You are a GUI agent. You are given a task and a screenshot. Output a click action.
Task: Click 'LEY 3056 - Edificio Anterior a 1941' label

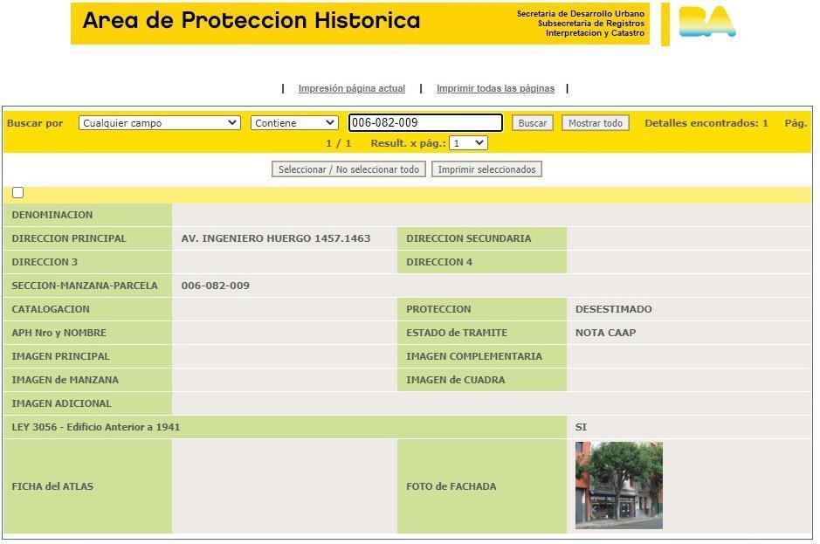[96, 427]
